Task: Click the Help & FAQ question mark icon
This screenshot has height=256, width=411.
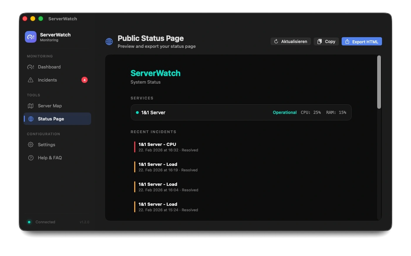Action: (x=31, y=158)
